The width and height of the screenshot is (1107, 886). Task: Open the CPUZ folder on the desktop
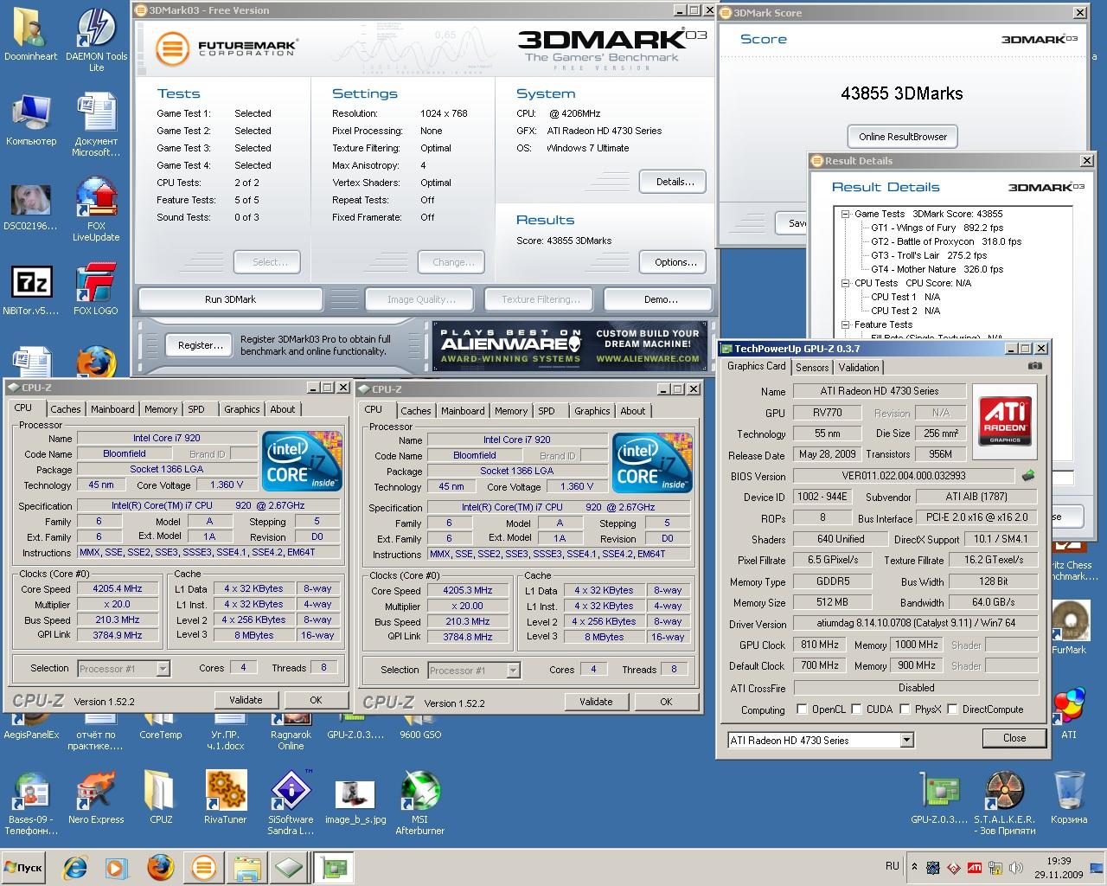tap(161, 798)
